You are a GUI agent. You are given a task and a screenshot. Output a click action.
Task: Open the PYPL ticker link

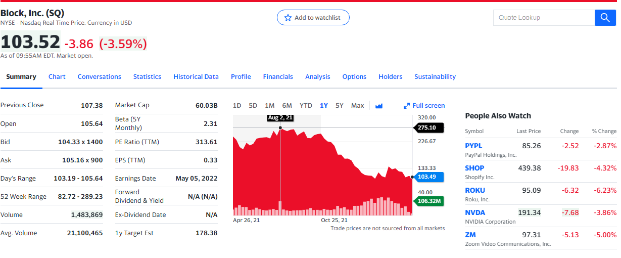point(474,146)
